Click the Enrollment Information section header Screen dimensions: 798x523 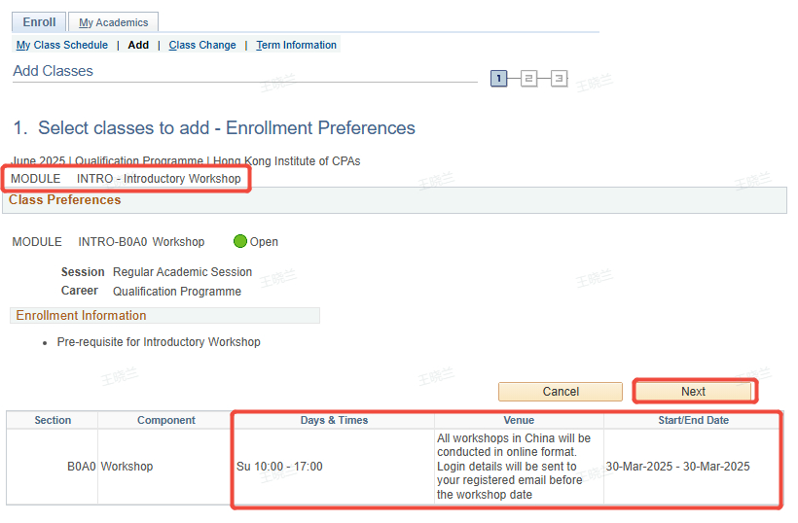tap(82, 316)
